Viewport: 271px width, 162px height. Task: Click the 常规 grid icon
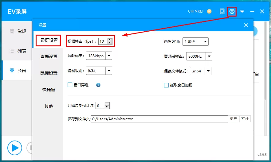[12, 31]
